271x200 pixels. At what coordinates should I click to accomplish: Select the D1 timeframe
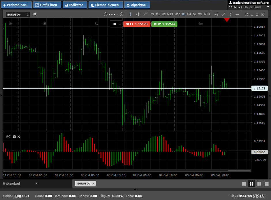pyautogui.click(x=195, y=14)
